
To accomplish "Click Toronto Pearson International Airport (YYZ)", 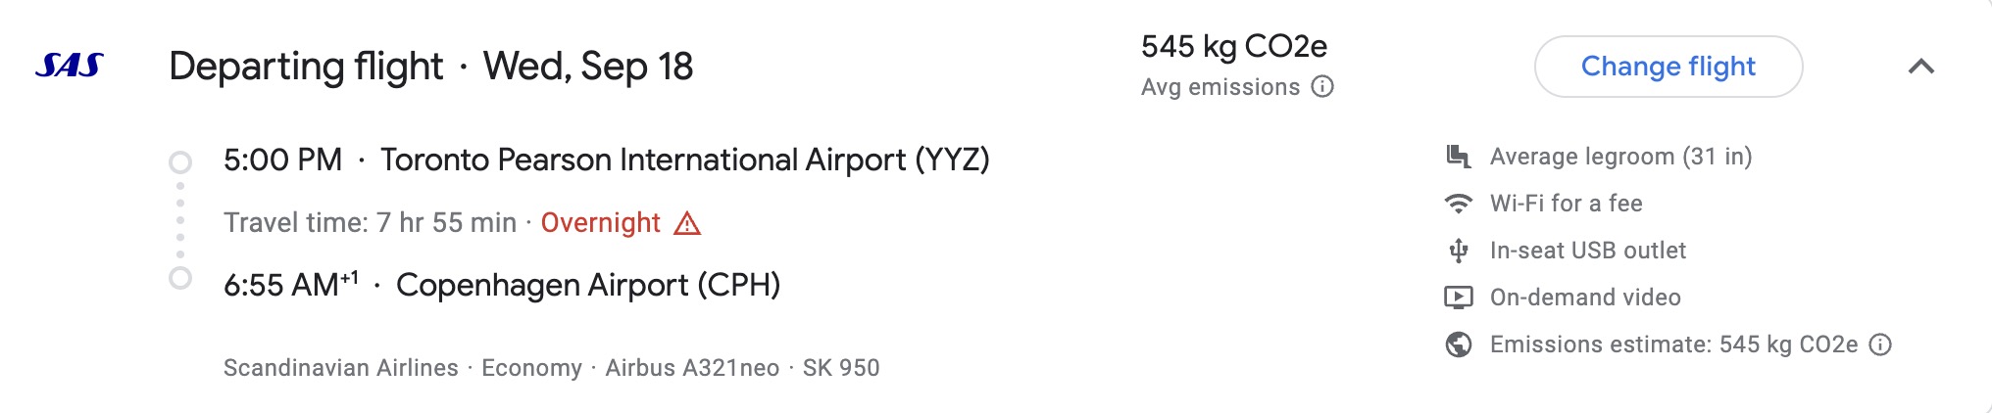I will [684, 160].
